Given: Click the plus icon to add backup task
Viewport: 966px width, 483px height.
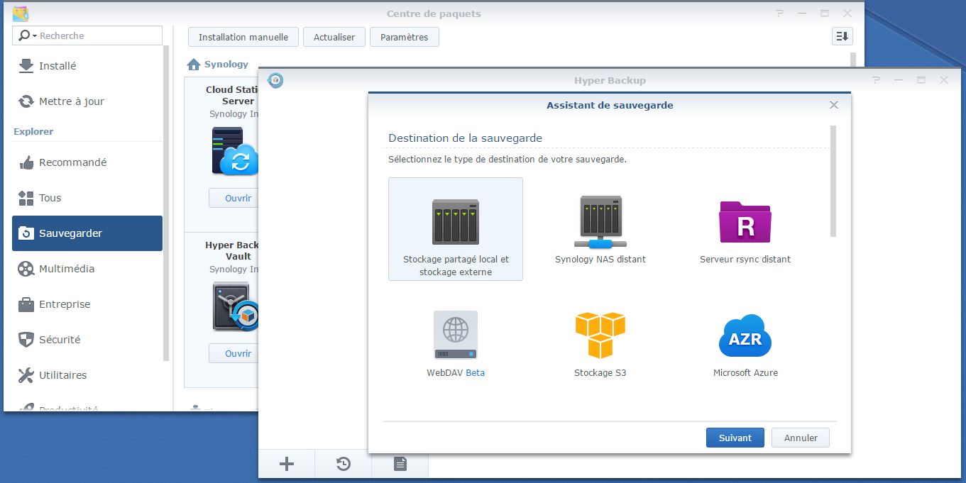Looking at the screenshot, I should [286, 464].
